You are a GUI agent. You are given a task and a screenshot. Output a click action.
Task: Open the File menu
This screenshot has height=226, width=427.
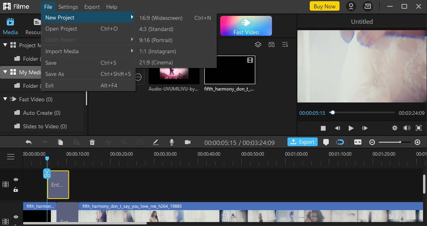(48, 7)
